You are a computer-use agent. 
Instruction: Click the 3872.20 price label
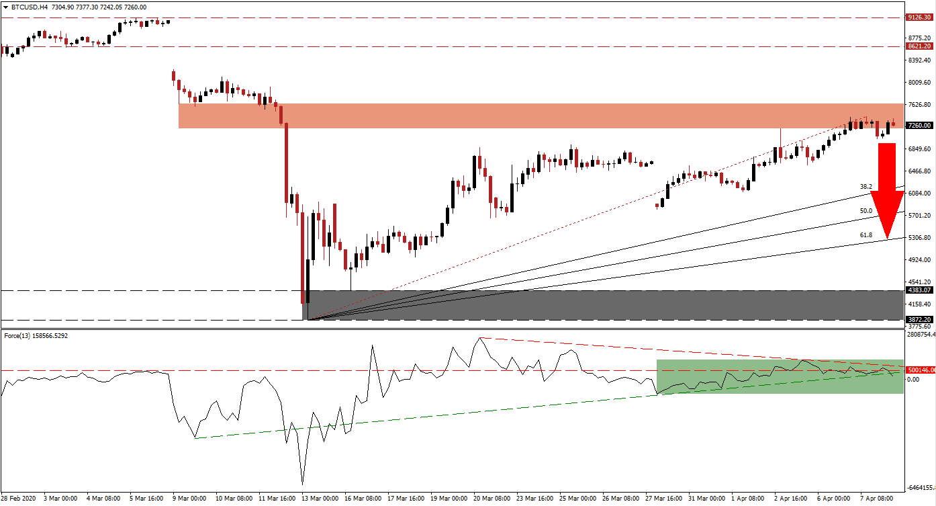917,321
